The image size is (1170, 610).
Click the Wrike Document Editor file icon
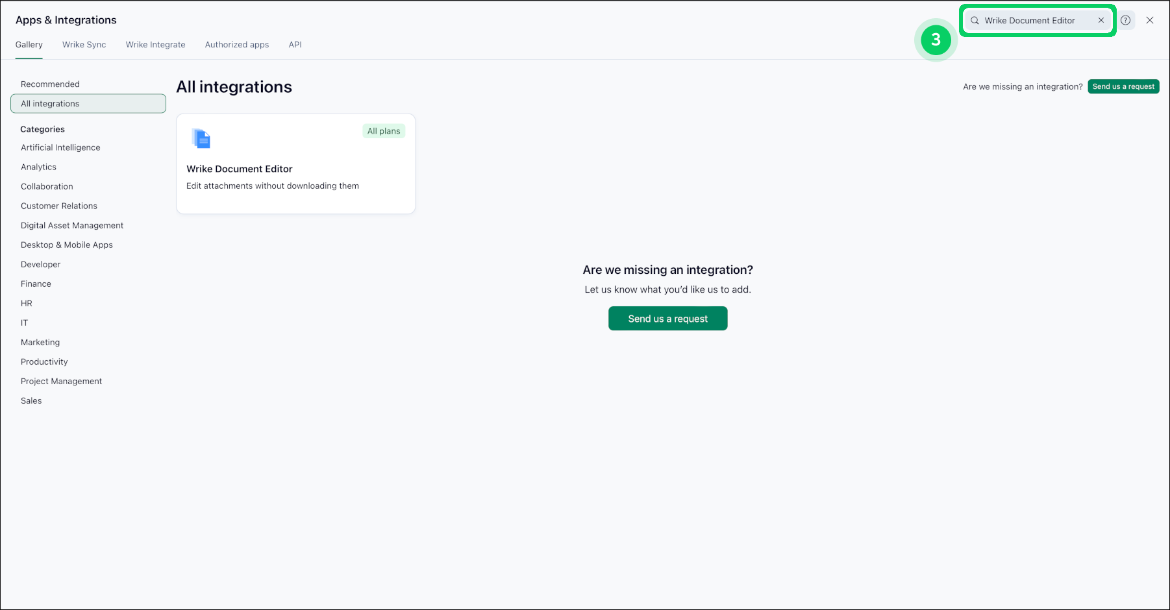(201, 138)
